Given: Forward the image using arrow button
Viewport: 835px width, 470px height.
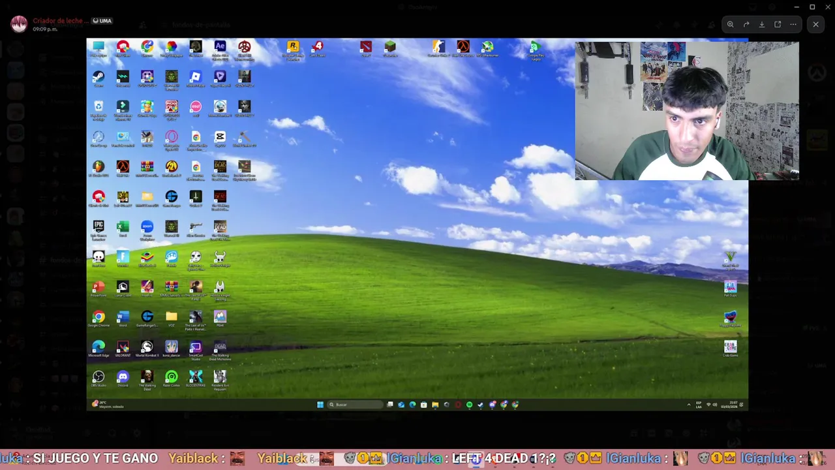Looking at the screenshot, I should pyautogui.click(x=746, y=24).
